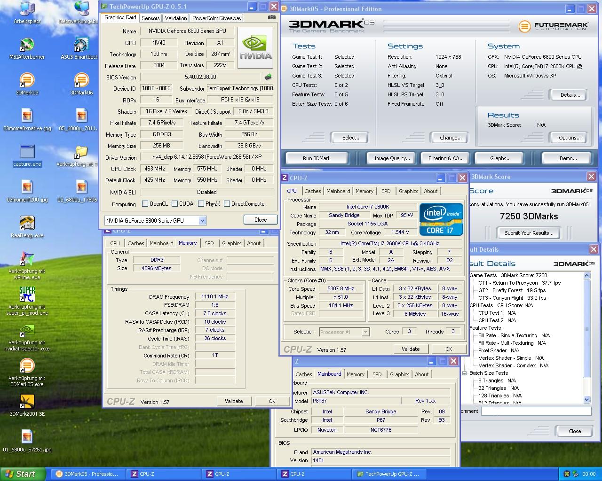Open the PowerColor Giveaway tab
This screenshot has width=602, height=481.
[x=217, y=18]
